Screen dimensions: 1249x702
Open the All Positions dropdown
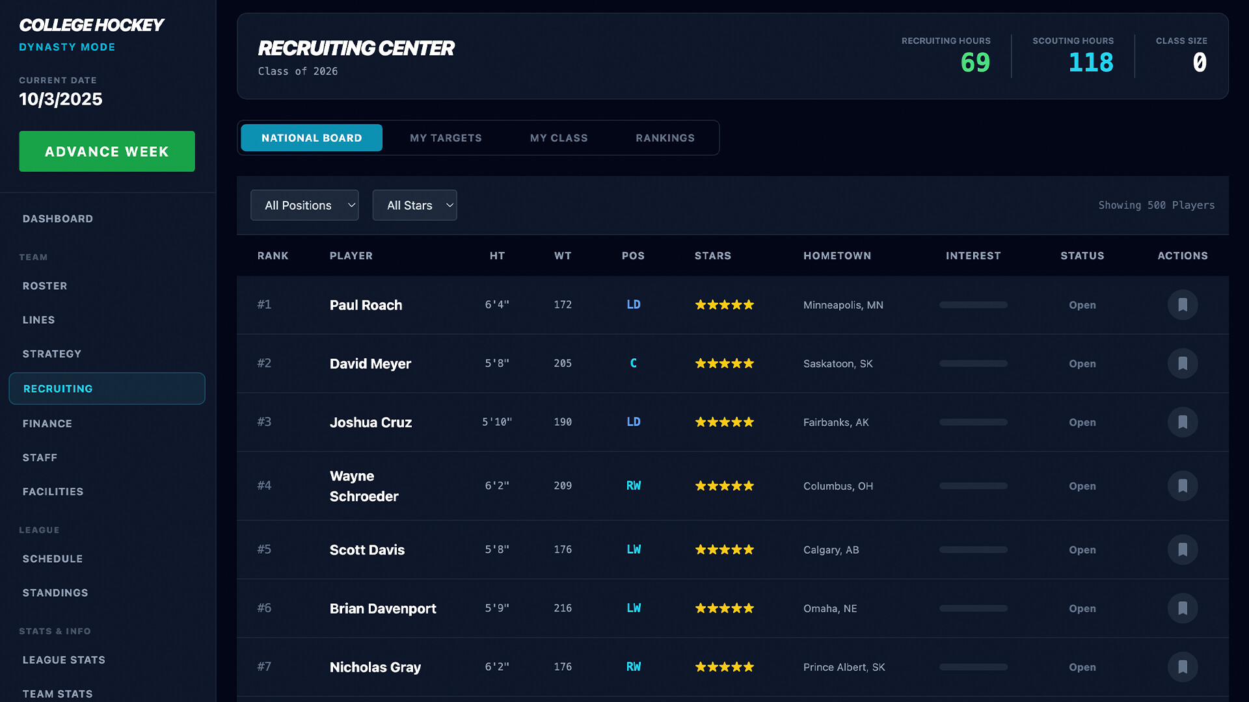[304, 205]
